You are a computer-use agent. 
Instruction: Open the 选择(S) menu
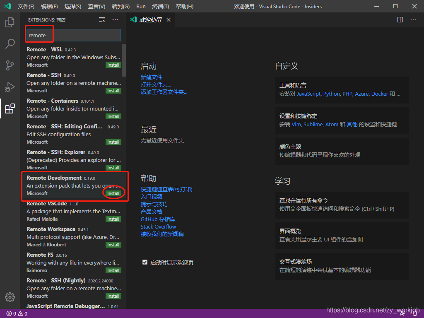[73, 6]
